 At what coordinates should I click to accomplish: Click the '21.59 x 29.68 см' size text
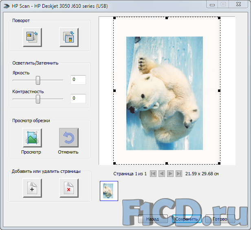coord(202,174)
